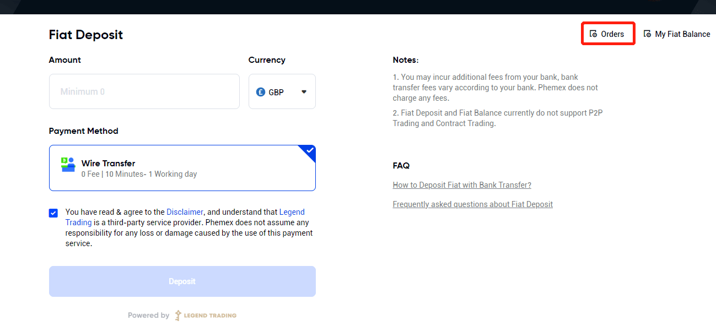716x326 pixels.
Task: Open Frequently asked questions about Fiat Deposit
Action: [473, 204]
